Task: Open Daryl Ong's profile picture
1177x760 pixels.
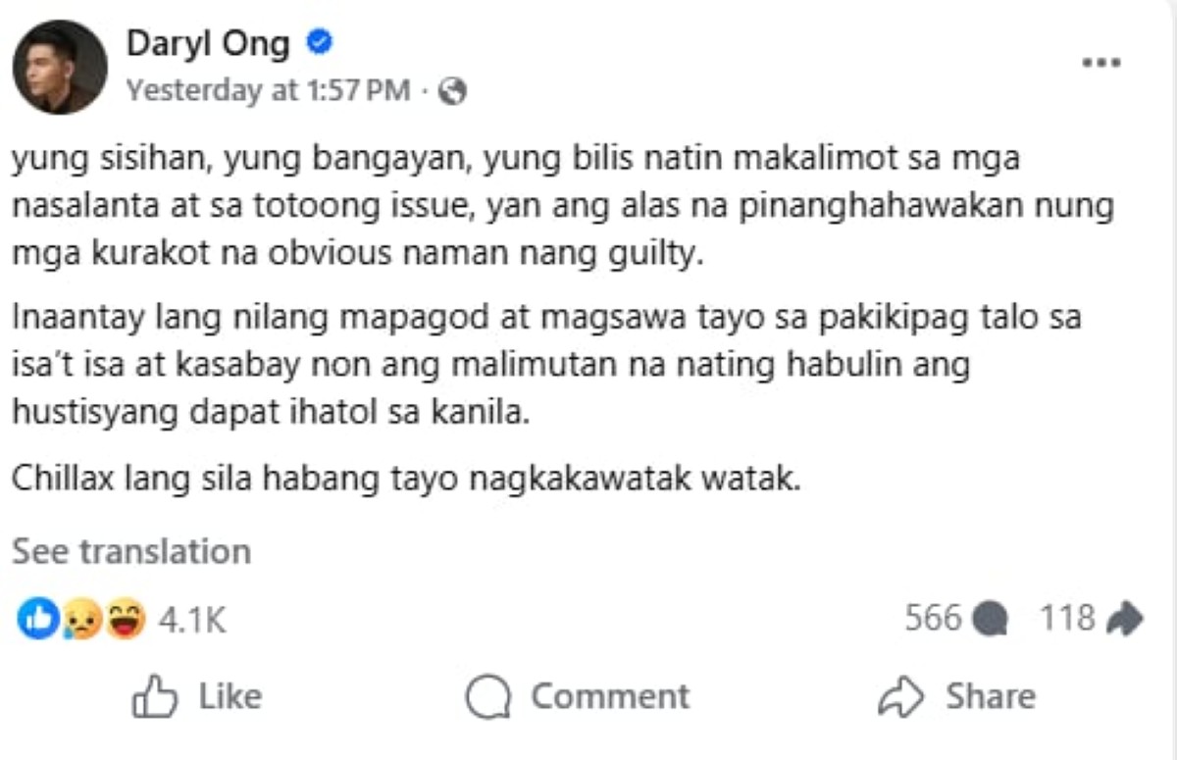Action: pos(60,68)
